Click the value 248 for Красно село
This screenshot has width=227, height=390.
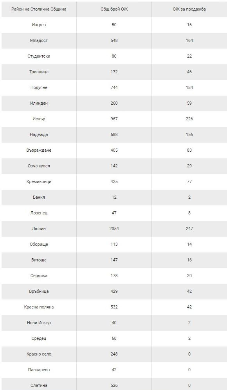(114, 354)
